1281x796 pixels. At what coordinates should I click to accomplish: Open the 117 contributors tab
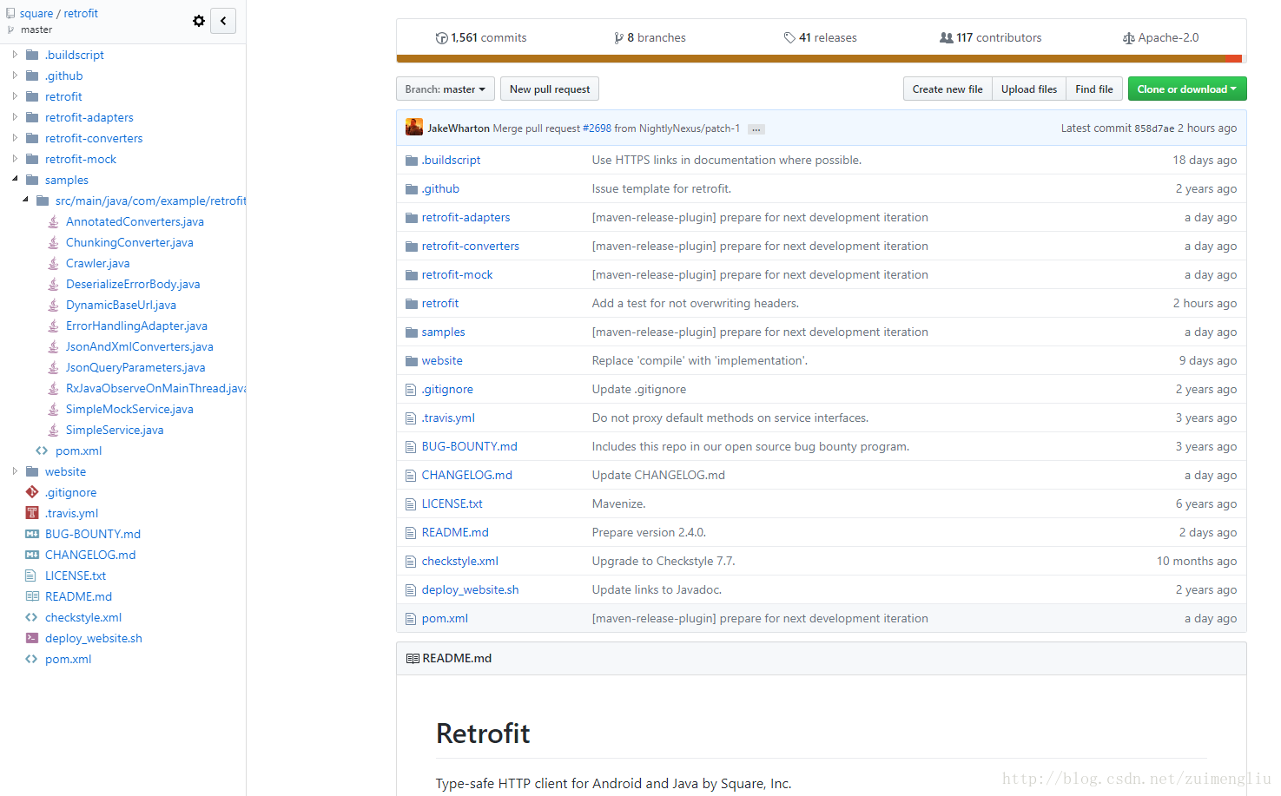(x=990, y=38)
